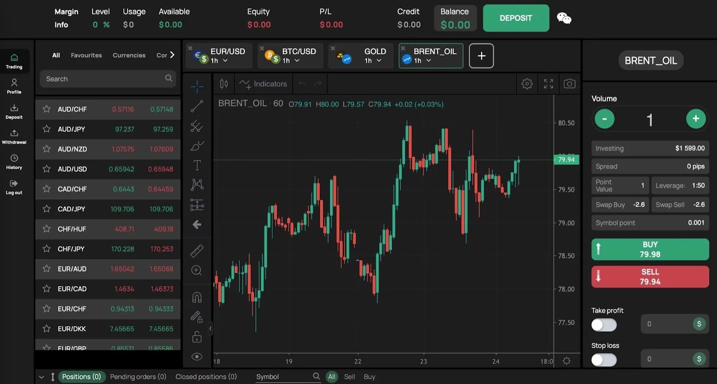This screenshot has height=384, width=717.
Task: Open time axis settings gear icon
Action: pyautogui.click(x=566, y=361)
